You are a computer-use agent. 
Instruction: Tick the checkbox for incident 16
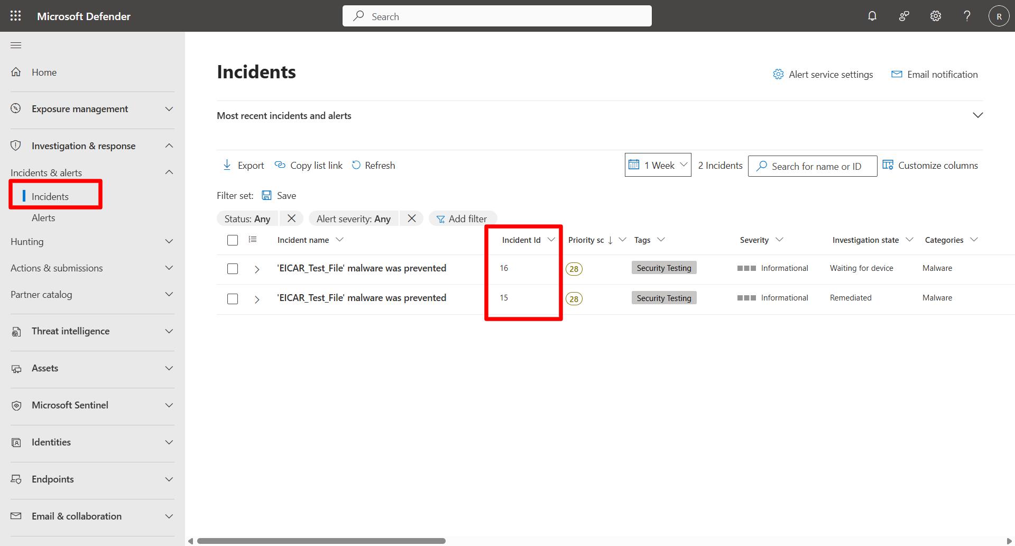pos(233,269)
